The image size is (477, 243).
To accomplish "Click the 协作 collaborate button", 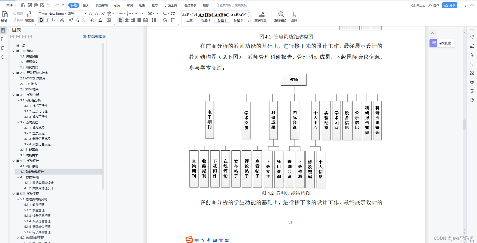I will (x=434, y=5).
